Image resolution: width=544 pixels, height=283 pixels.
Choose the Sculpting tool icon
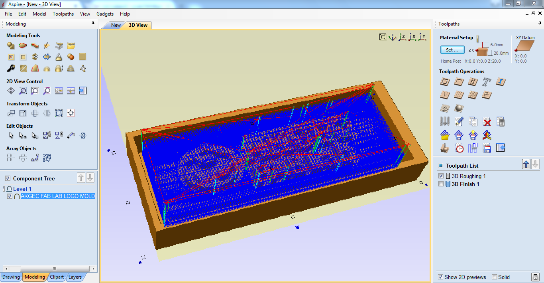tap(47, 46)
